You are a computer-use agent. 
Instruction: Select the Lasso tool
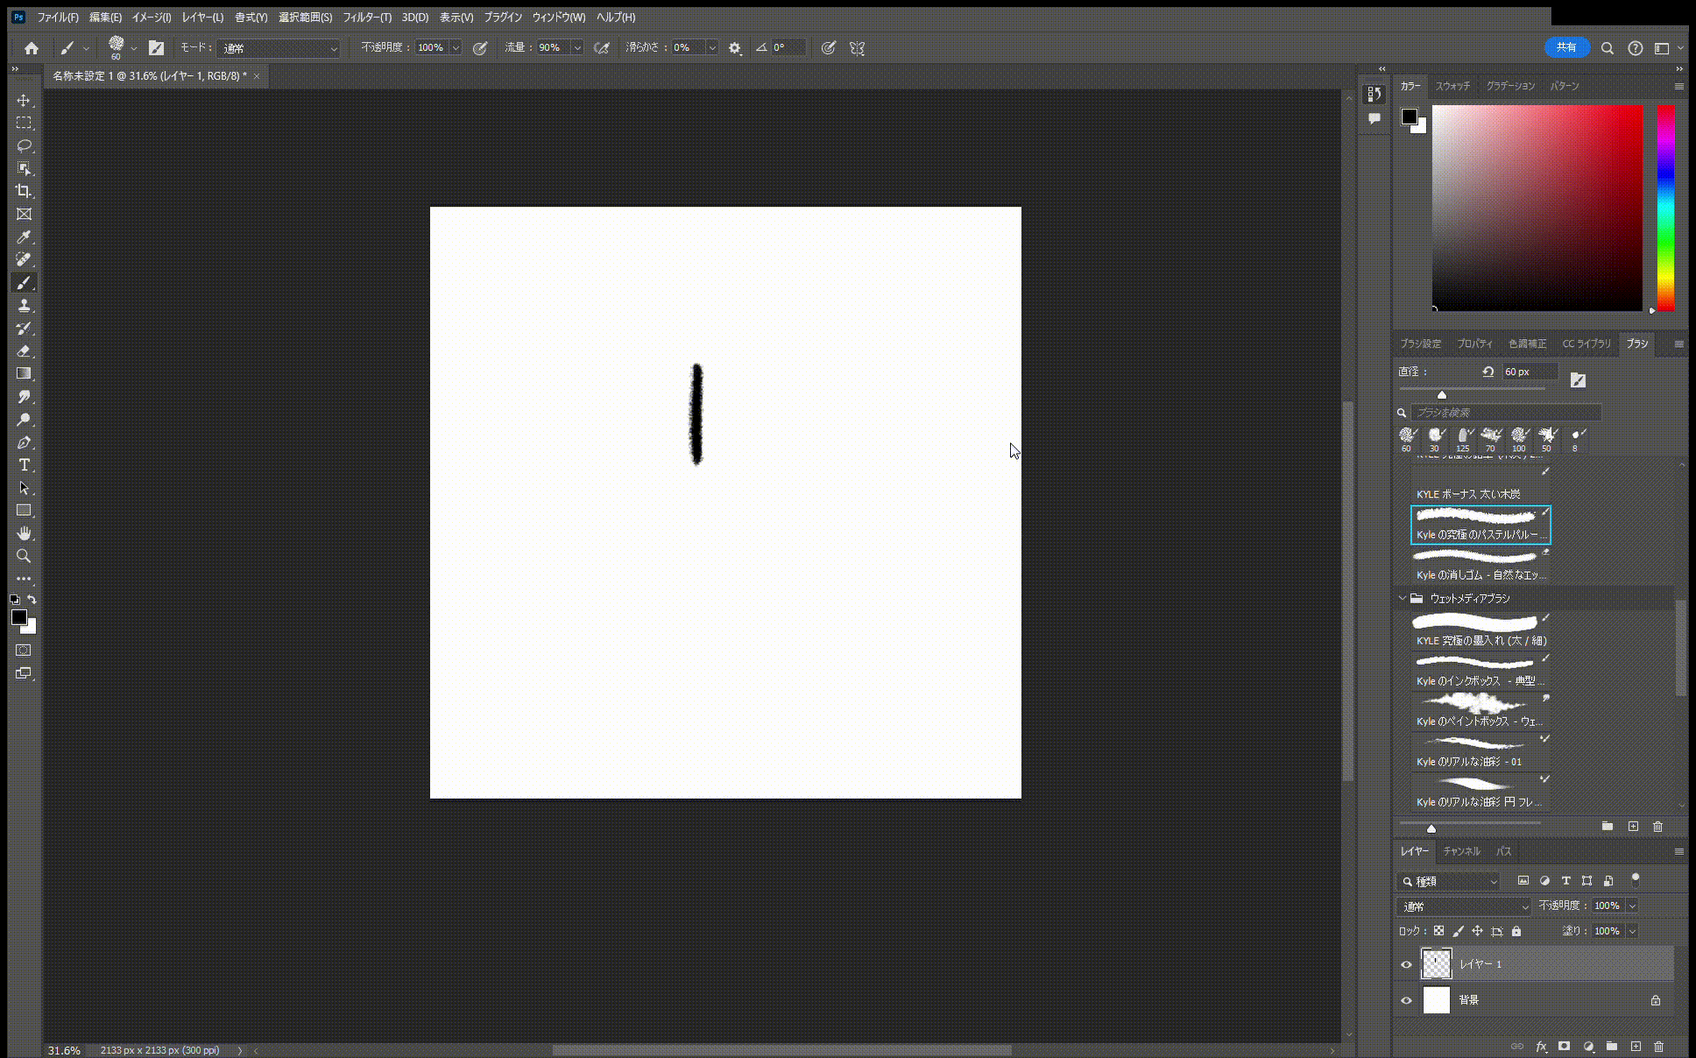pyautogui.click(x=24, y=145)
